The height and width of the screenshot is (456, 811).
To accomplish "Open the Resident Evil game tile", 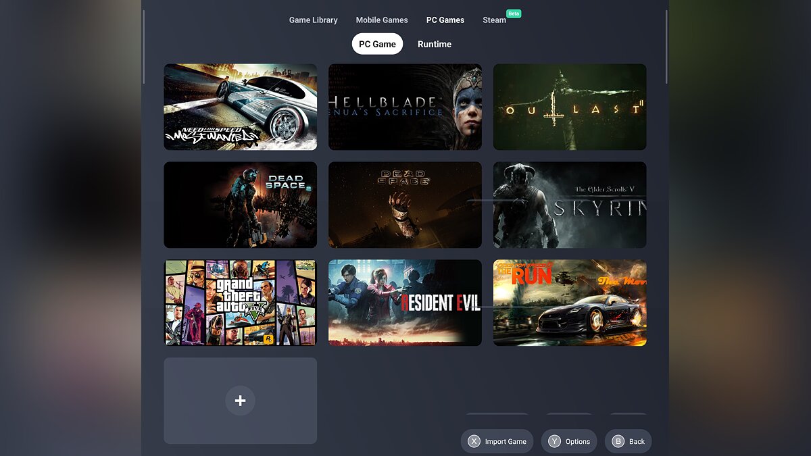I will coord(405,303).
